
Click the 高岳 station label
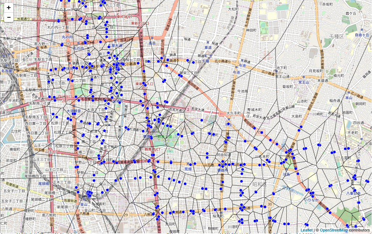tap(152, 43)
